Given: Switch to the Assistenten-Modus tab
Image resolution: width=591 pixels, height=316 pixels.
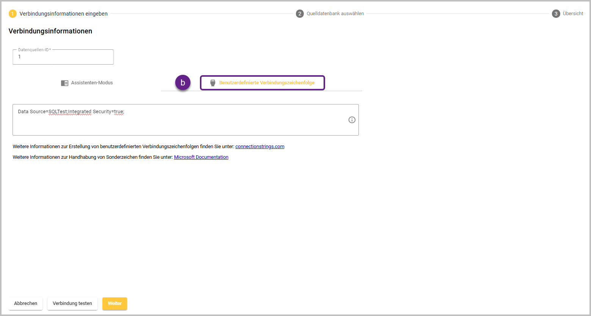Looking at the screenshot, I should point(87,83).
